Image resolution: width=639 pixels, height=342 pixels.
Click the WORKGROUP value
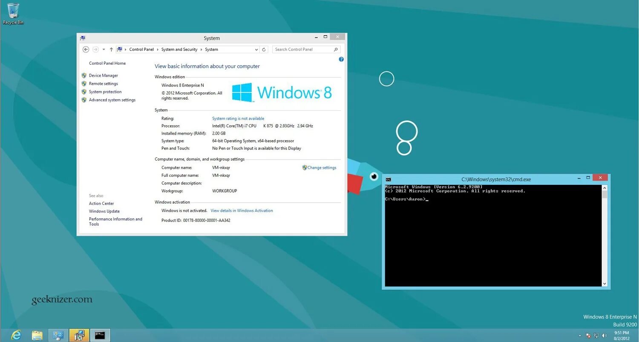(x=225, y=191)
